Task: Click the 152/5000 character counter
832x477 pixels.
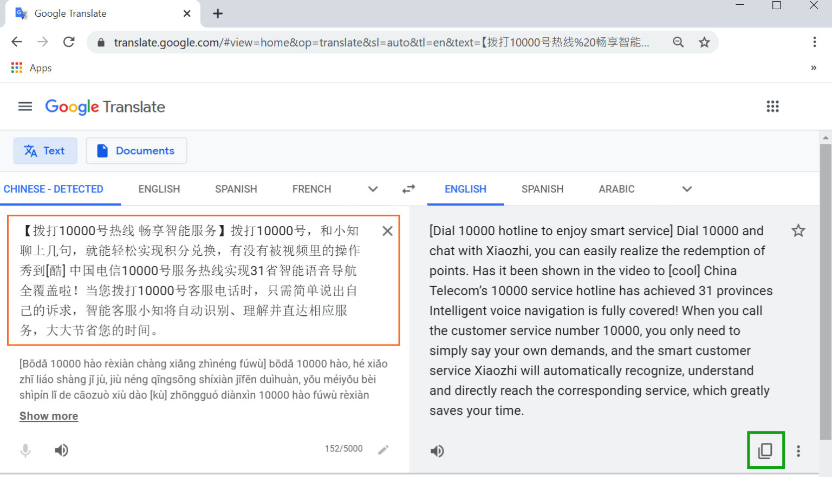Action: (343, 449)
